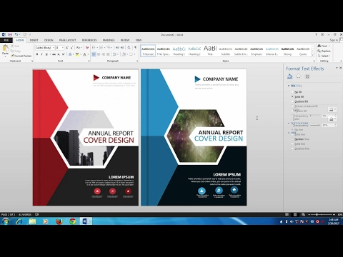The width and height of the screenshot is (343, 257).
Task: Click the Align Left paragraph icon
Action: [94, 54]
